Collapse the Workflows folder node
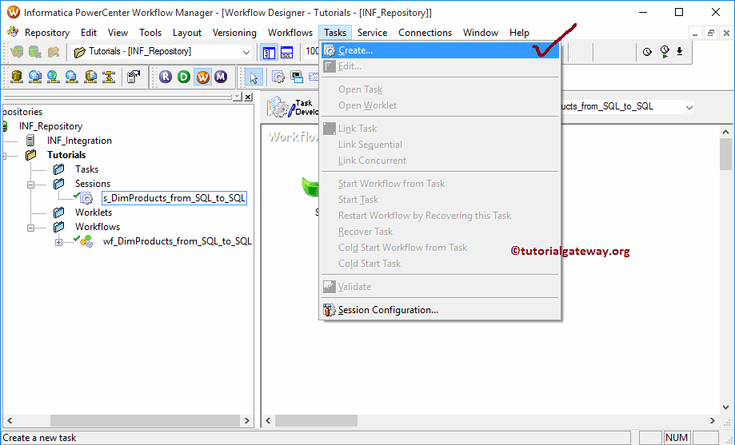The image size is (735, 445). pyautogui.click(x=30, y=228)
